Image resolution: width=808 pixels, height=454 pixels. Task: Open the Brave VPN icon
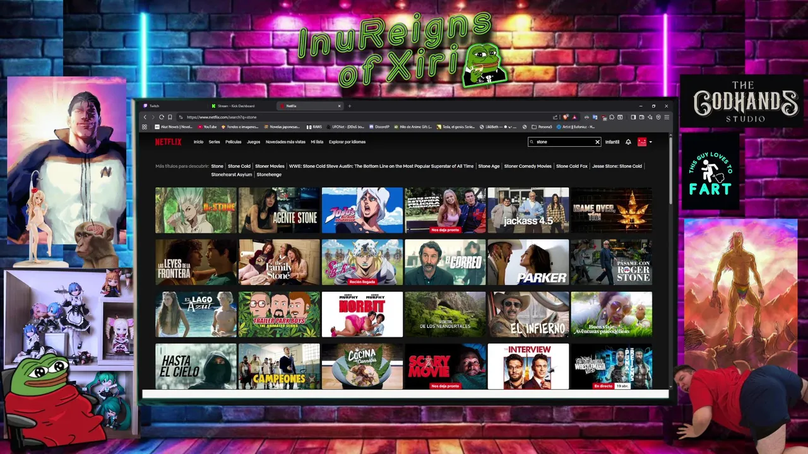[658, 117]
